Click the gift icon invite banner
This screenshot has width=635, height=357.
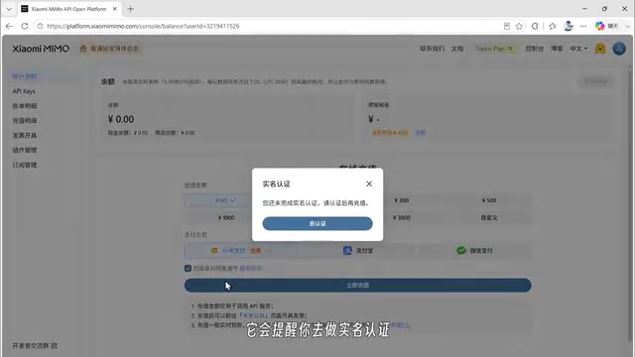pyautogui.click(x=109, y=49)
